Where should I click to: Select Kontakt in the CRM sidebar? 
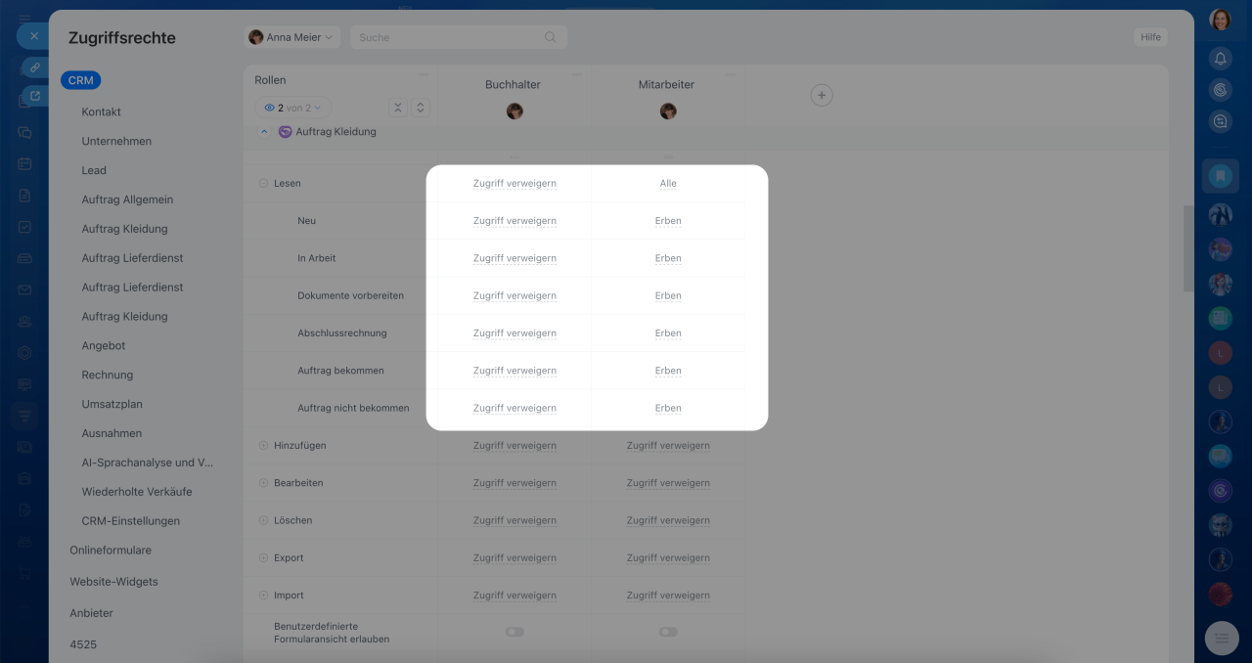pyautogui.click(x=102, y=111)
